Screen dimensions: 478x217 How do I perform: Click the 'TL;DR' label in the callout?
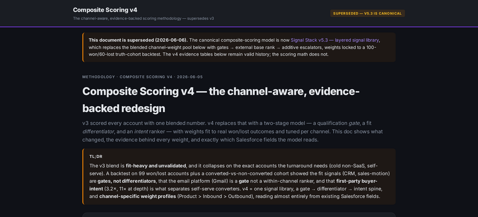pos(96,157)
